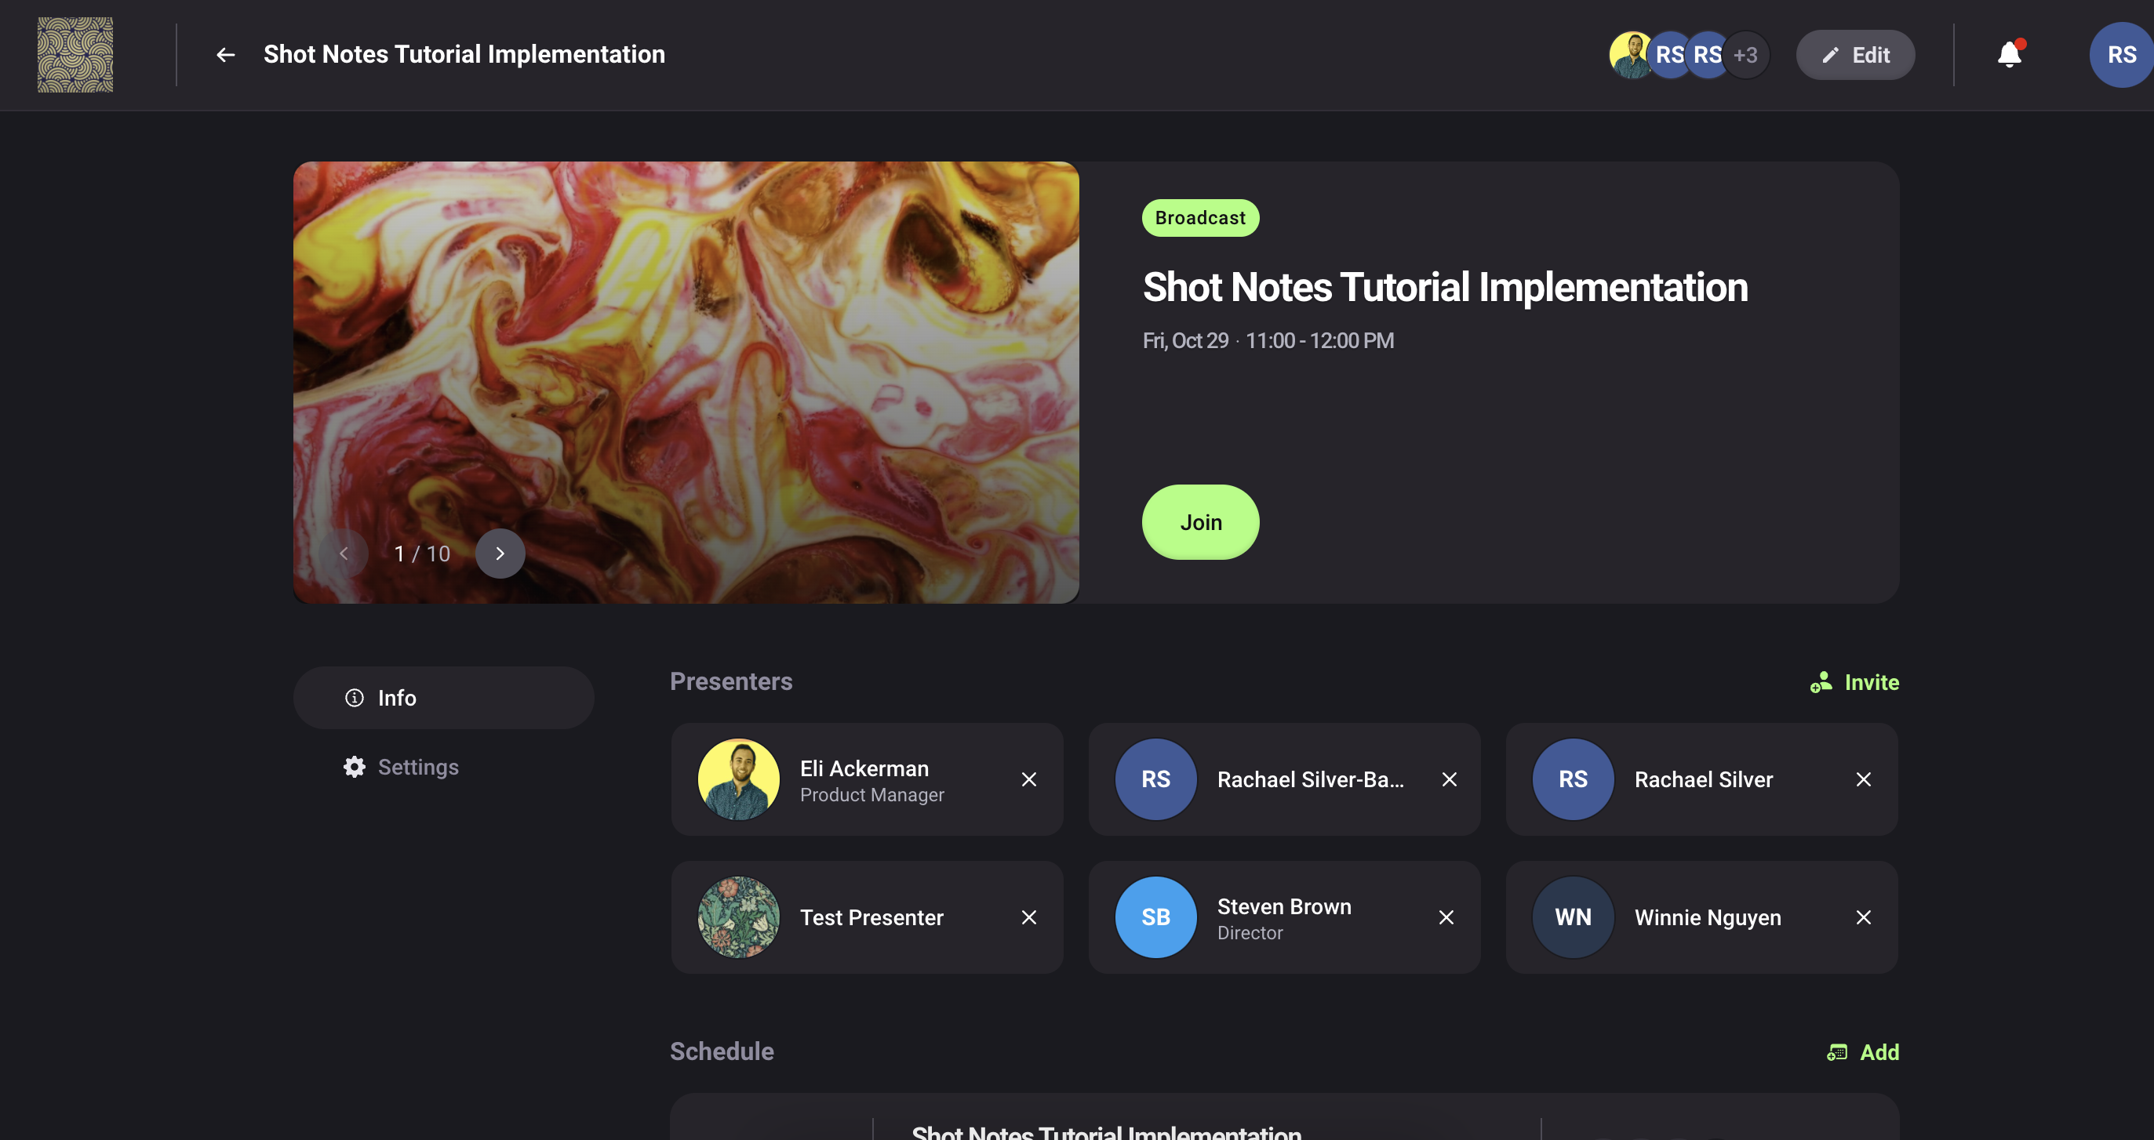Go to next slide in image carousel
The image size is (2154, 1140).
tap(500, 554)
